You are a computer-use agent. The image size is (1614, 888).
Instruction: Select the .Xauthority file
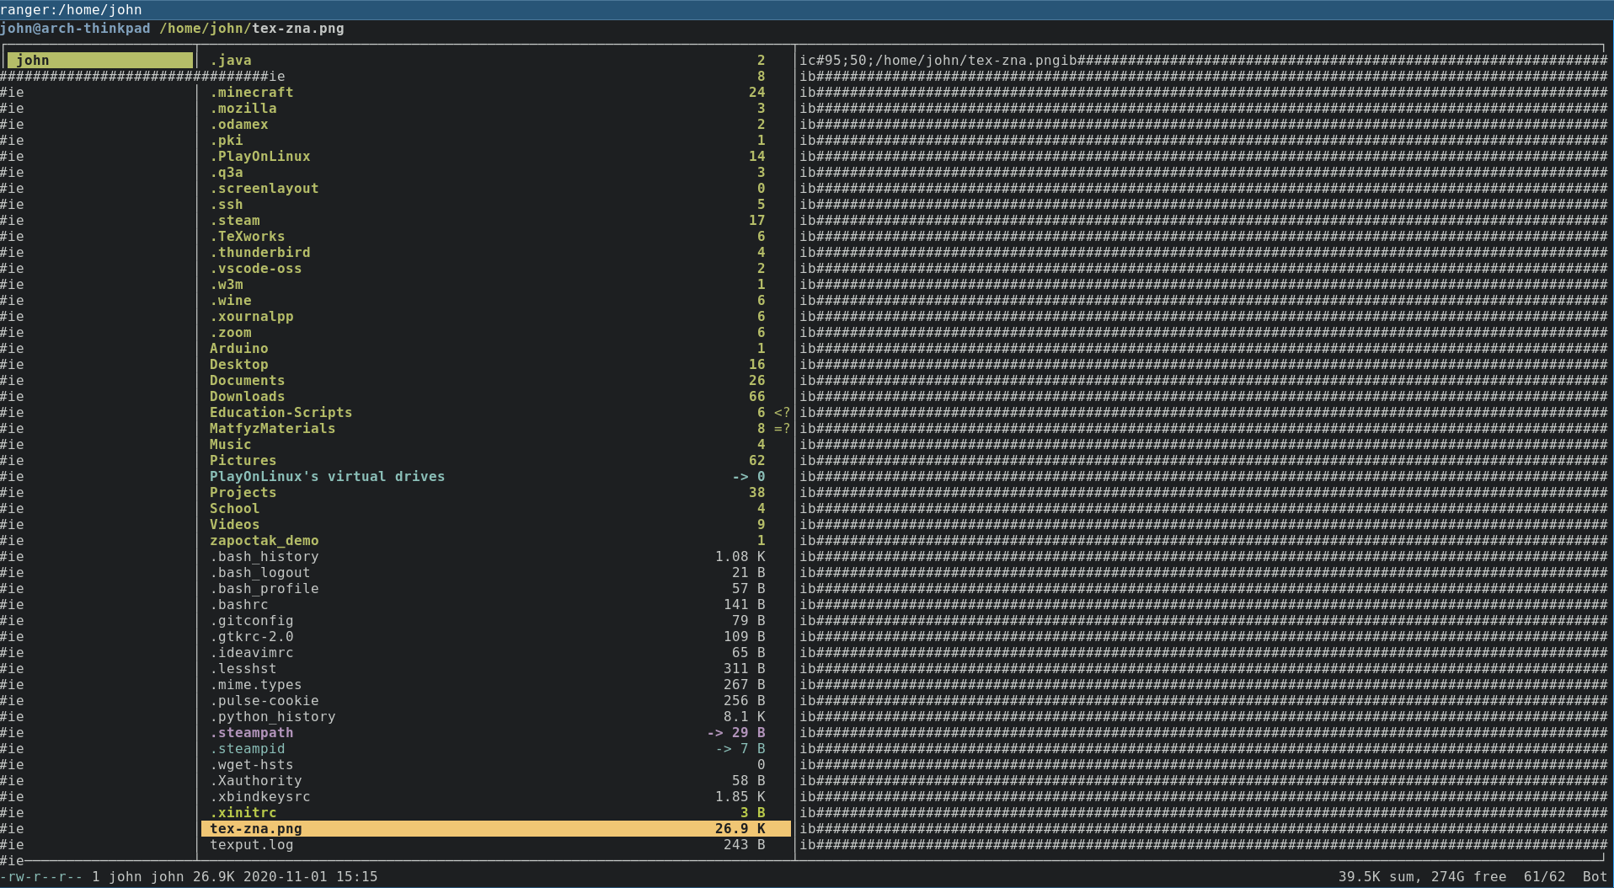point(495,780)
